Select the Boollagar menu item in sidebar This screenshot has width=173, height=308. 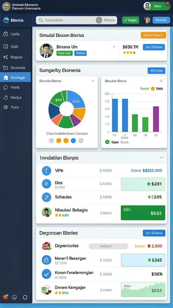15,77
